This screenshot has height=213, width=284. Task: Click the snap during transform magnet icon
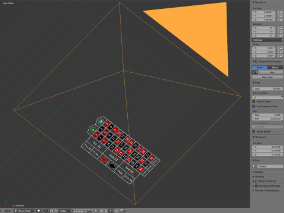[x=106, y=211]
